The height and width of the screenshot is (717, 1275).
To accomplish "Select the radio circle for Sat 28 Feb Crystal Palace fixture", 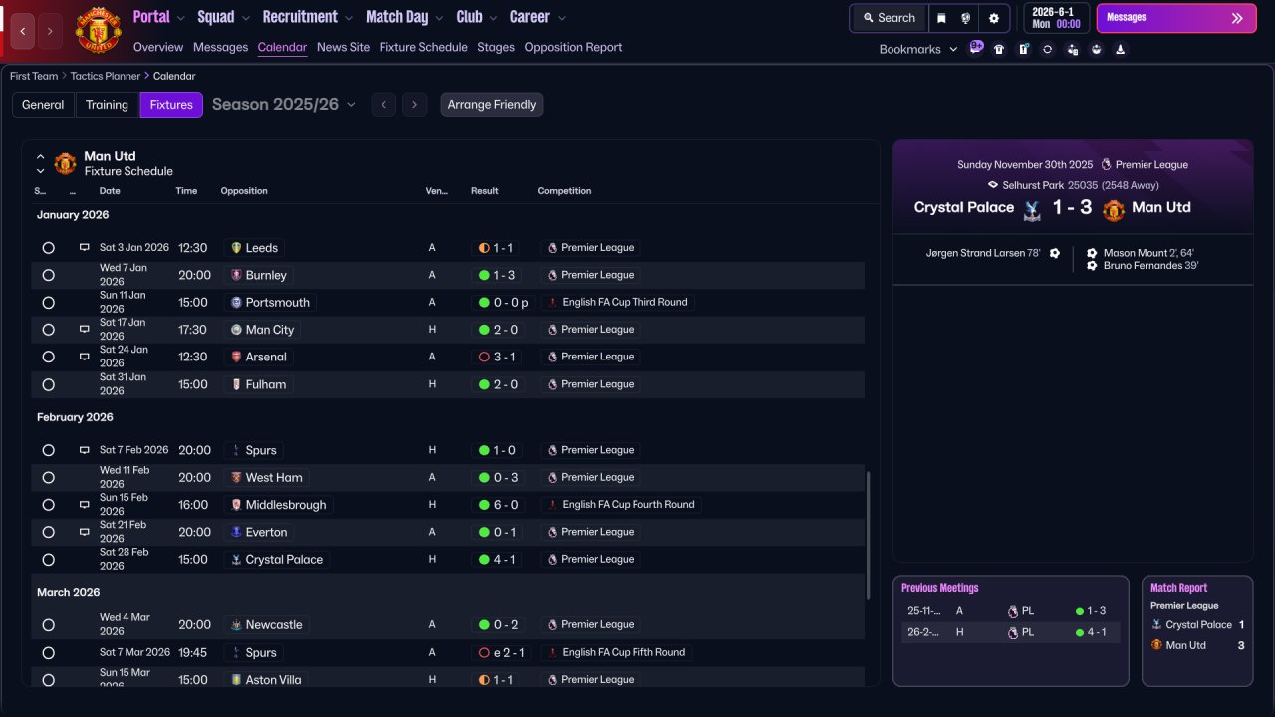I will point(48,560).
